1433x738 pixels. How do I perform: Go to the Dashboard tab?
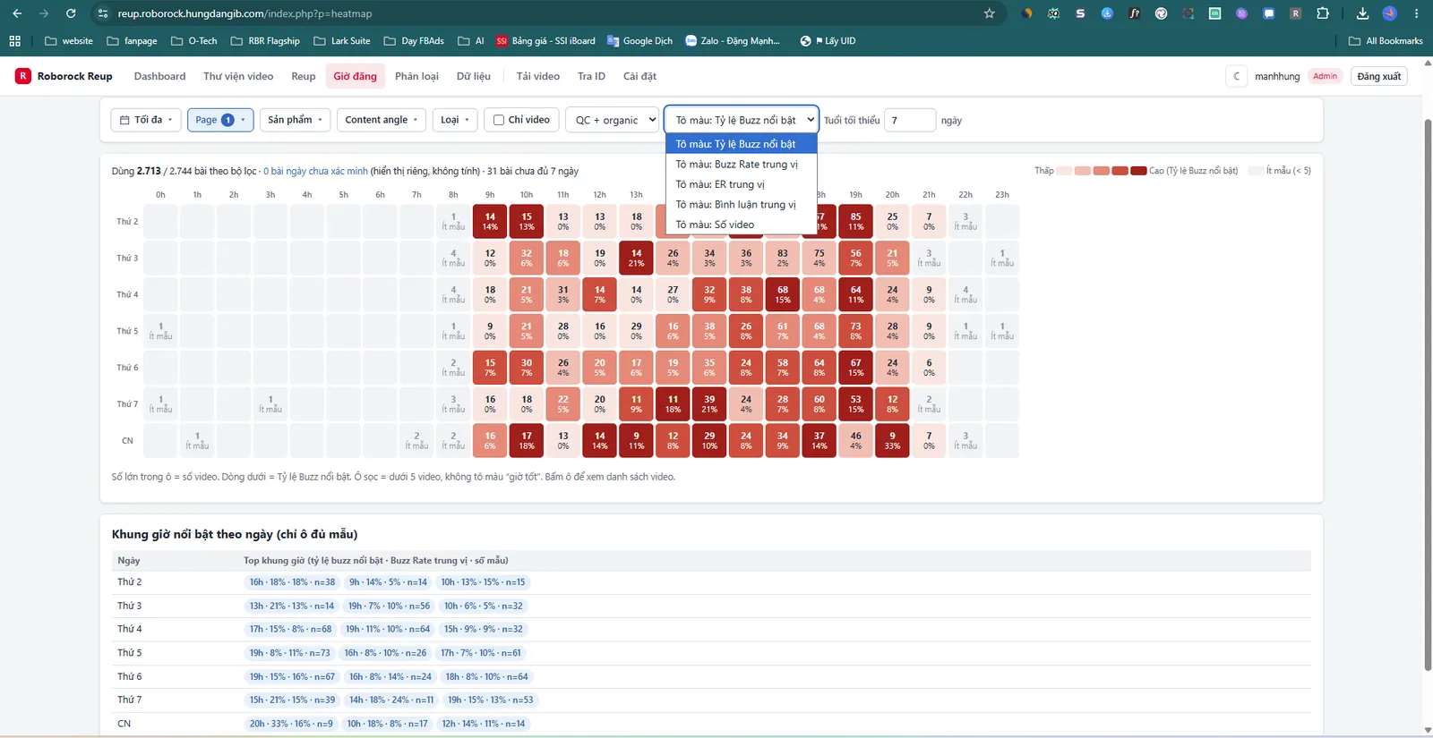pyautogui.click(x=159, y=76)
